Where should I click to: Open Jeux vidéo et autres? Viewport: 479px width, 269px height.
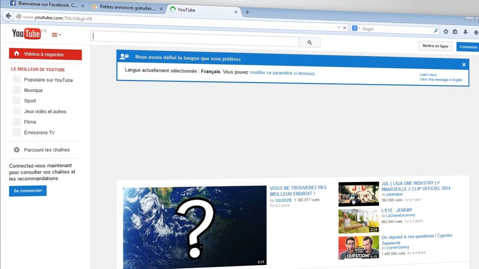[x=45, y=111]
